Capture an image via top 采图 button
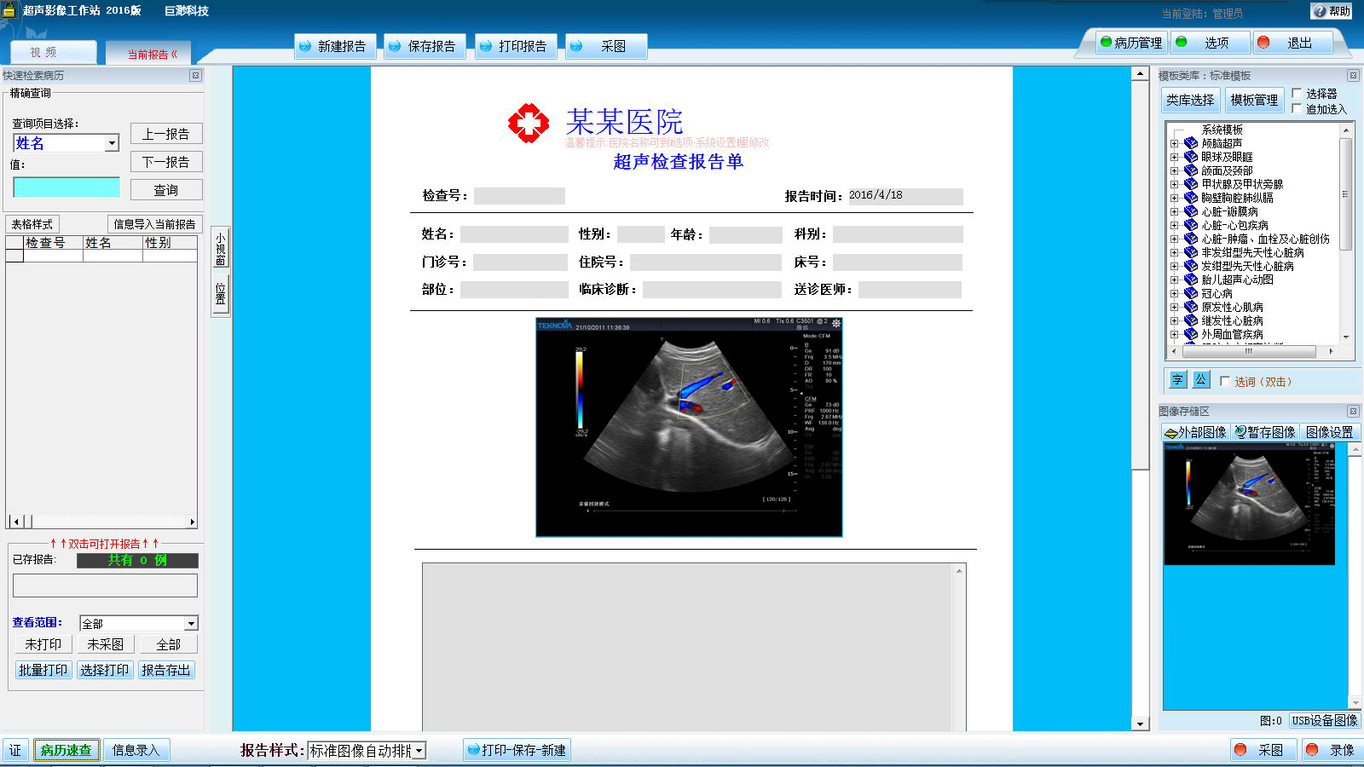This screenshot has width=1364, height=767. [605, 46]
